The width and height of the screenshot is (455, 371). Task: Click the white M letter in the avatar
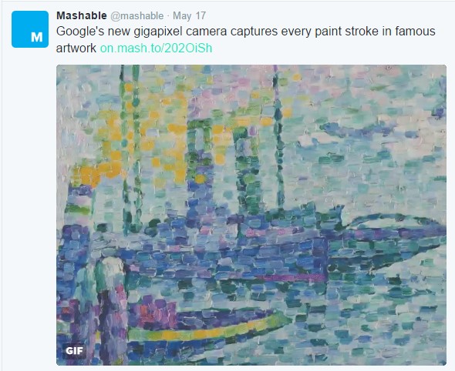tap(36, 38)
